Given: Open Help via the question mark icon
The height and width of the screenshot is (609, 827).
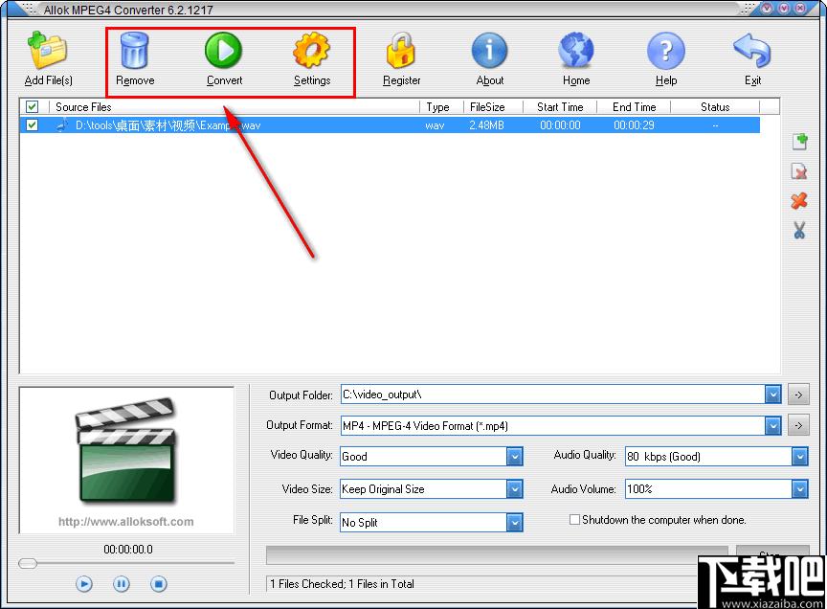Looking at the screenshot, I should (x=666, y=51).
